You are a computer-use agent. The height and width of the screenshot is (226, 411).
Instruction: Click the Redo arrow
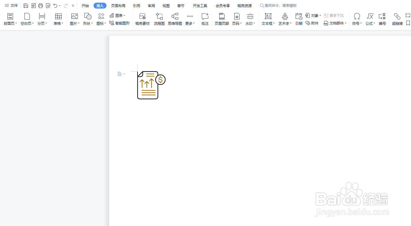tap(66, 6)
